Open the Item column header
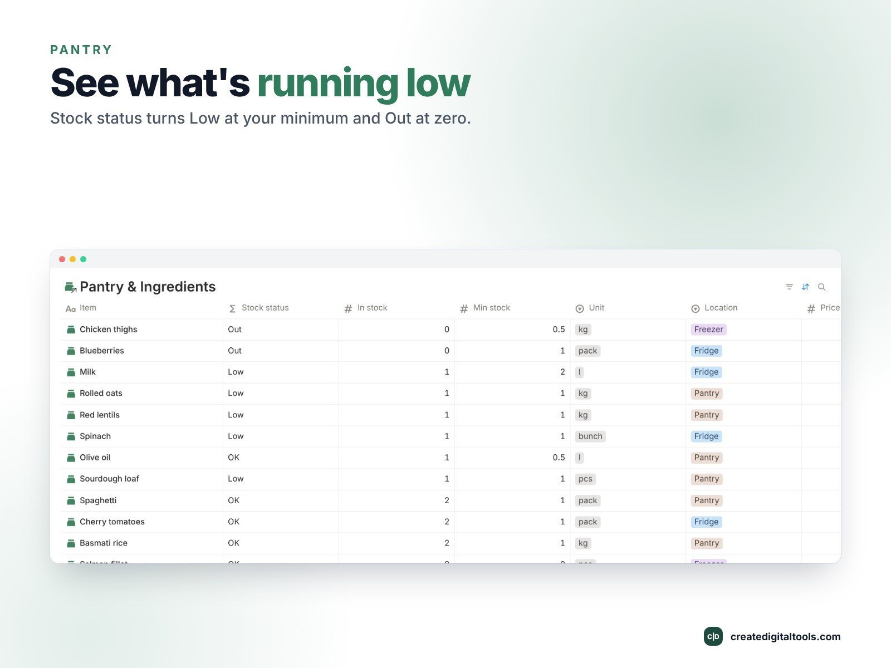The image size is (891, 668). (81, 308)
